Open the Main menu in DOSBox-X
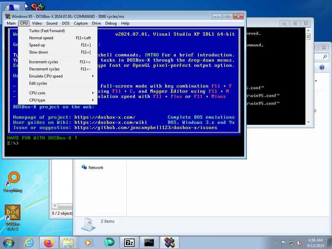Screen dimensions: 332x249 (x=11, y=23)
